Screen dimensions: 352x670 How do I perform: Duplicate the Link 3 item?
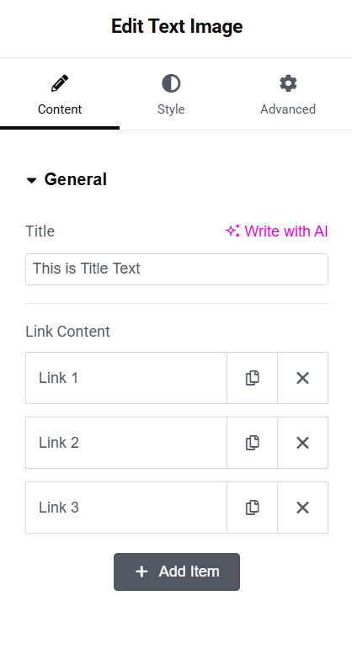coord(252,508)
